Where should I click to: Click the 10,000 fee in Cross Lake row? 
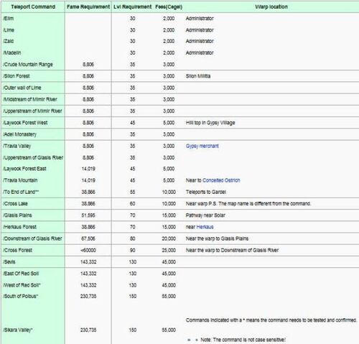(169, 204)
